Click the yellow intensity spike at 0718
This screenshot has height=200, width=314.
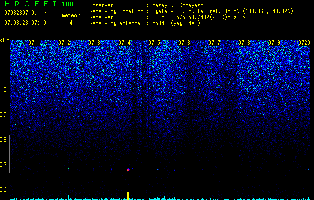242,196
